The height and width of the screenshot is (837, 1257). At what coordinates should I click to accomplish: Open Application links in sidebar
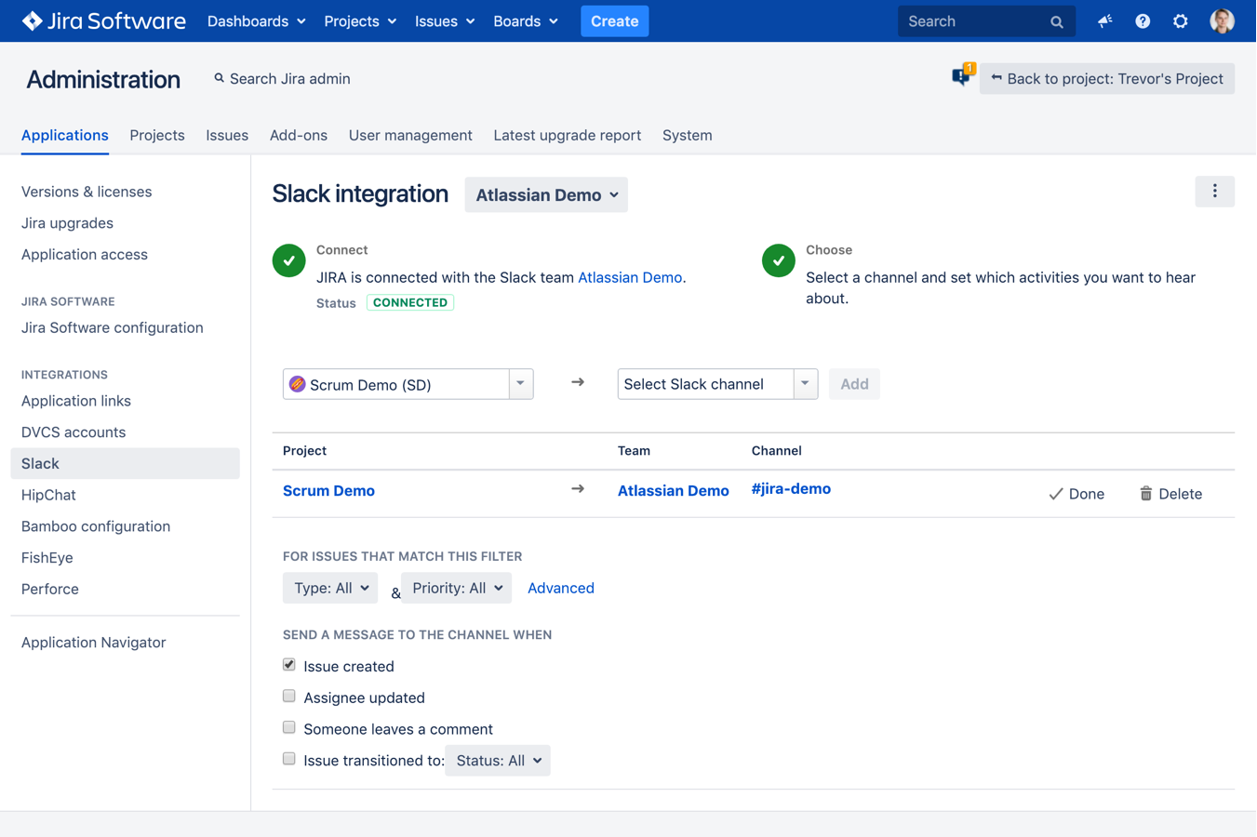pyautogui.click(x=76, y=401)
